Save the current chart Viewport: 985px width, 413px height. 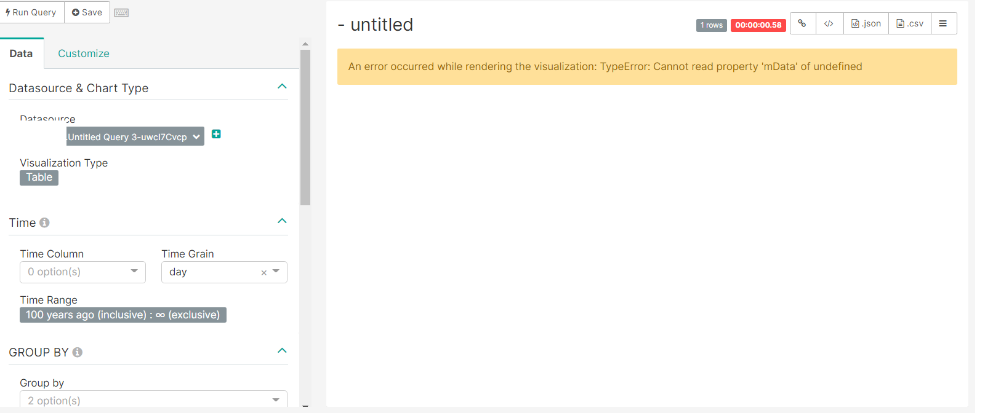[87, 12]
